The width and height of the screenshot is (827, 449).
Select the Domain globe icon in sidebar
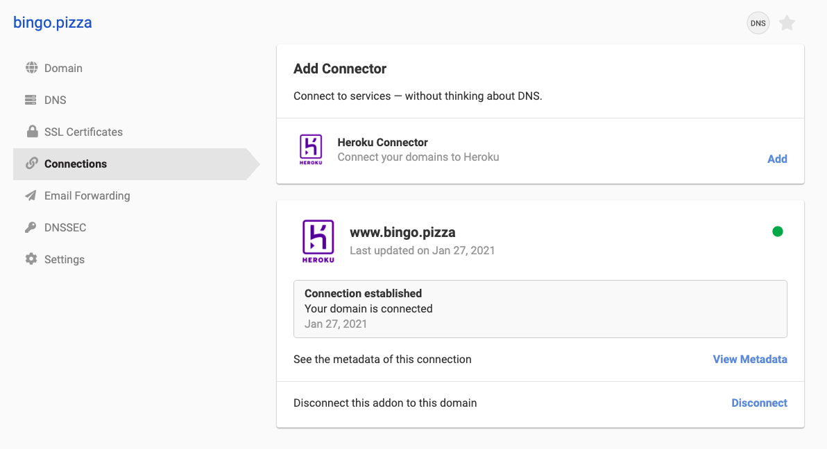coord(31,68)
